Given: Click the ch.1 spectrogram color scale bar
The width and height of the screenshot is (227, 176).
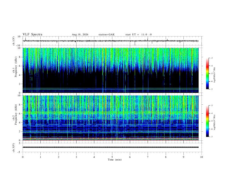Looking at the screenshot, I should pyautogui.click(x=207, y=74).
